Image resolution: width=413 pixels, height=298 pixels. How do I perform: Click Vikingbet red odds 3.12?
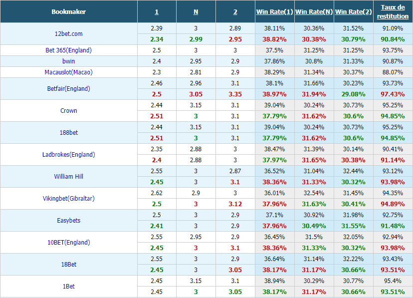[x=235, y=204]
